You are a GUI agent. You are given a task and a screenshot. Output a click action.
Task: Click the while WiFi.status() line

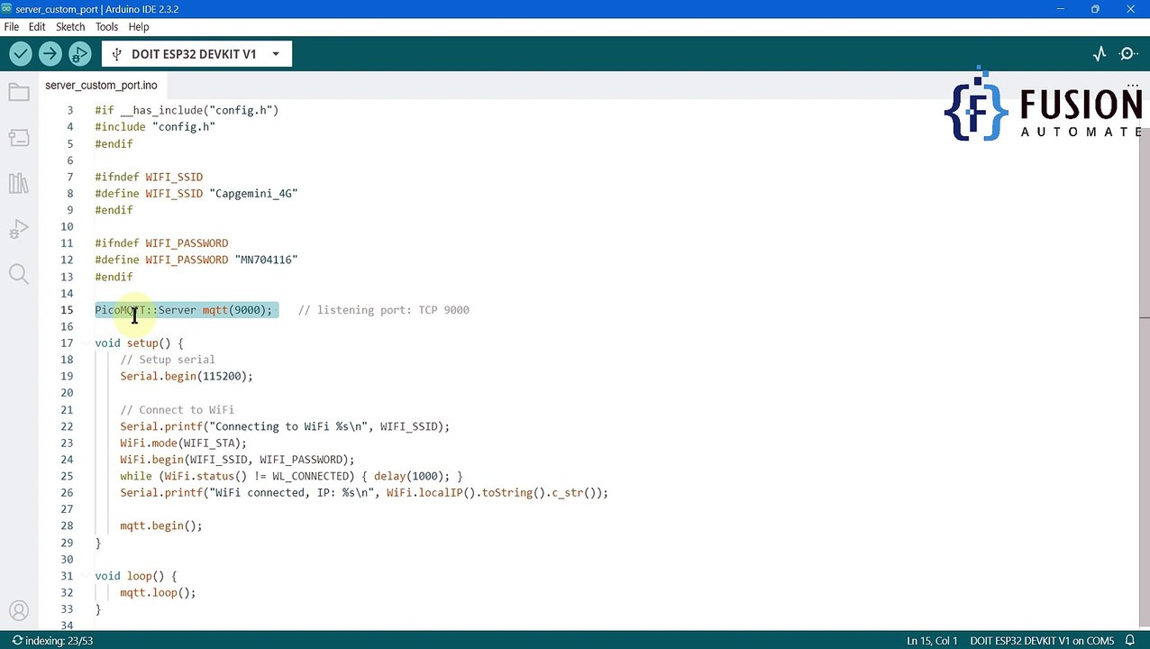(291, 476)
